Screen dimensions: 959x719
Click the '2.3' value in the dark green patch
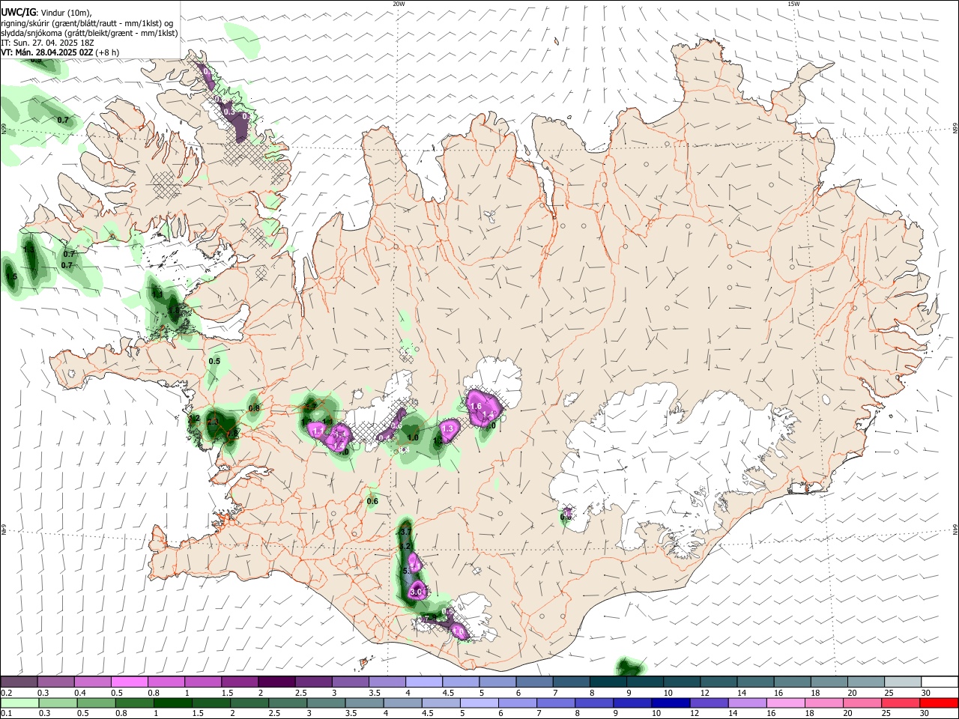[213, 422]
